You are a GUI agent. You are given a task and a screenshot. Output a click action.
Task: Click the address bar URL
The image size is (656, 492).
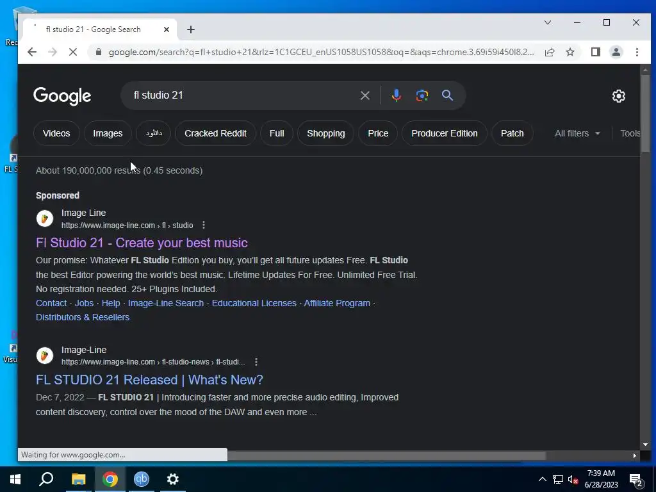click(321, 53)
